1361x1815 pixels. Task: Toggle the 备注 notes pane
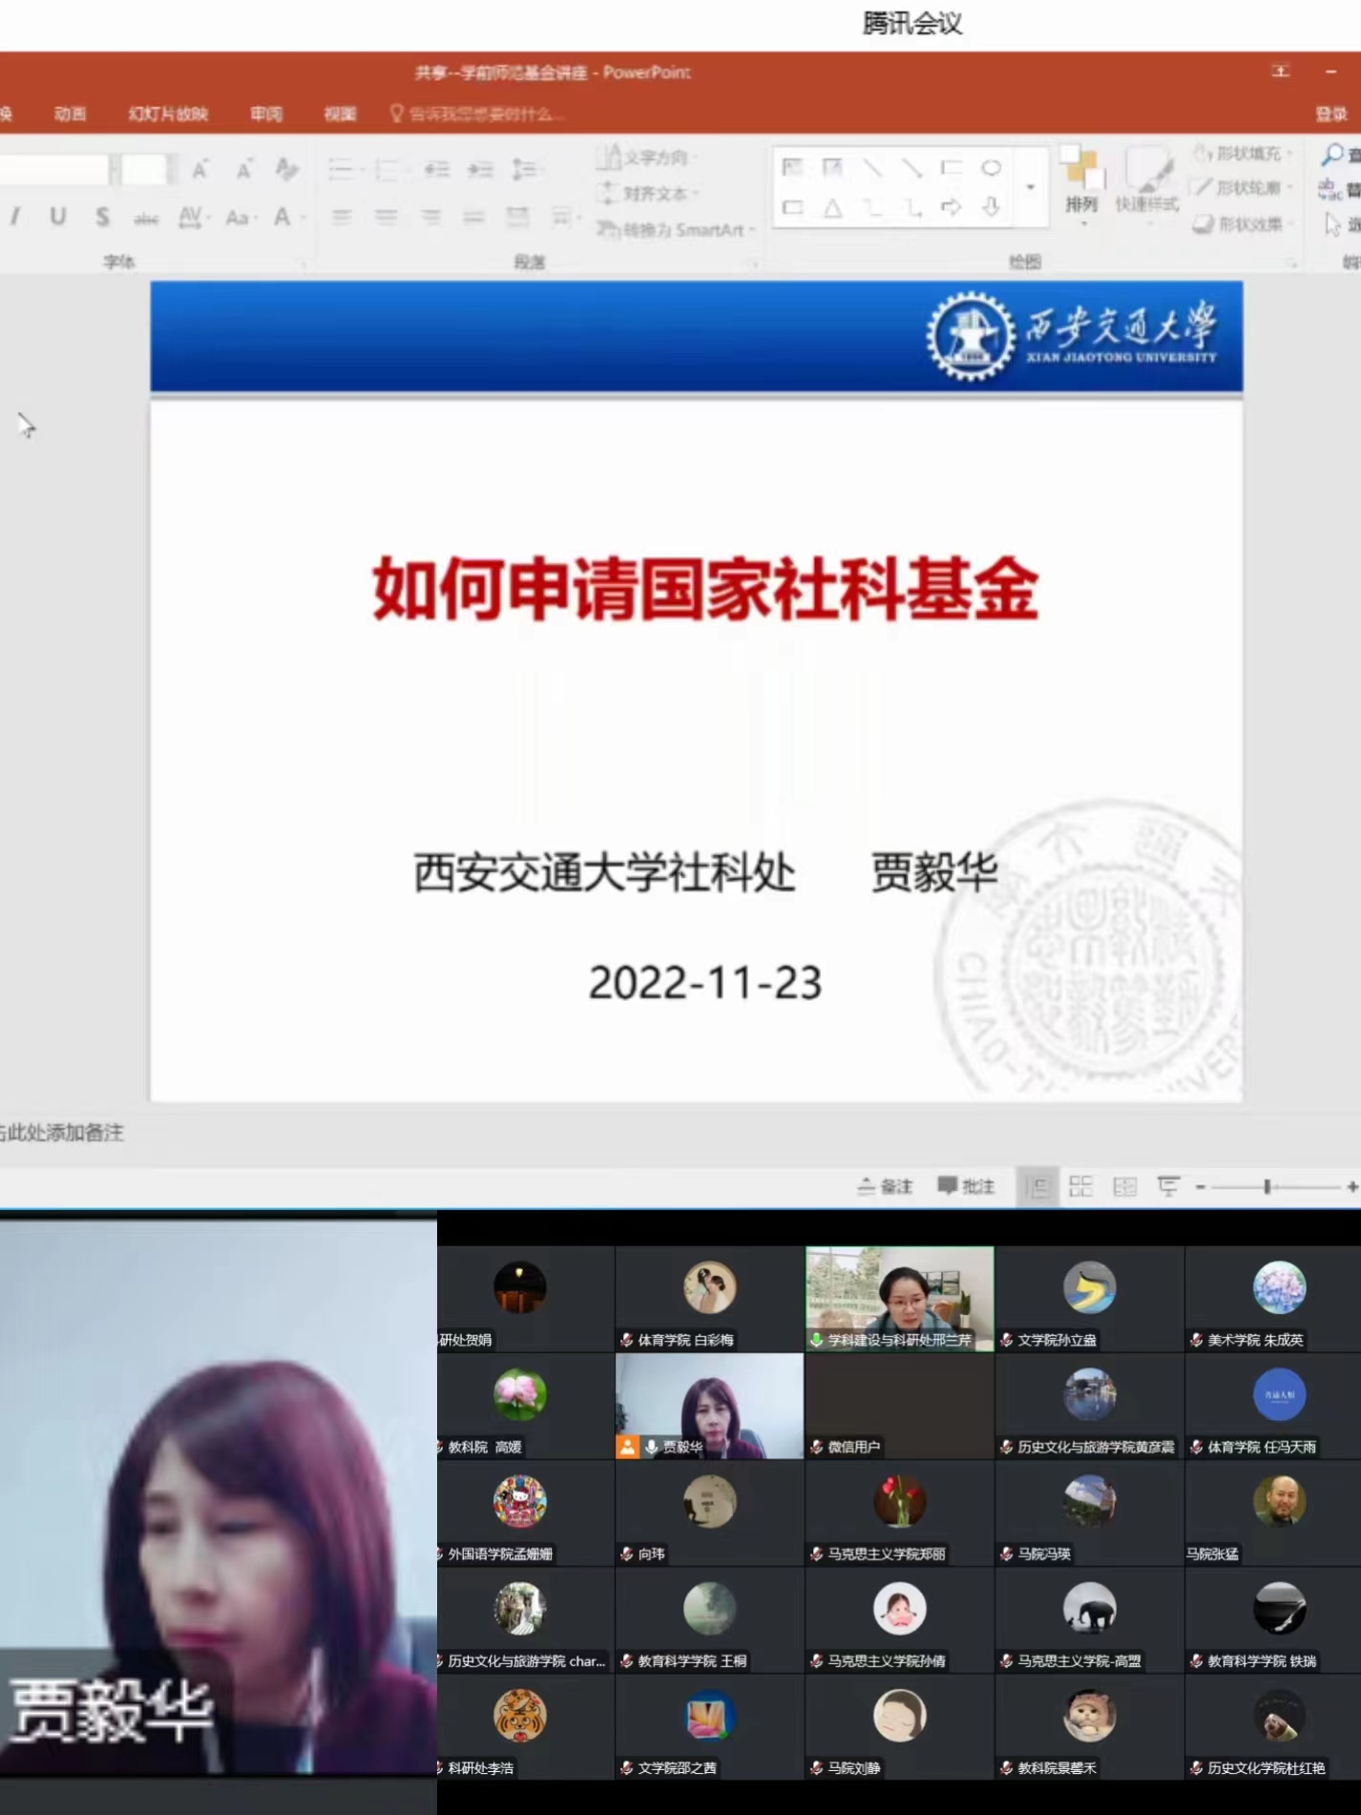tap(885, 1186)
